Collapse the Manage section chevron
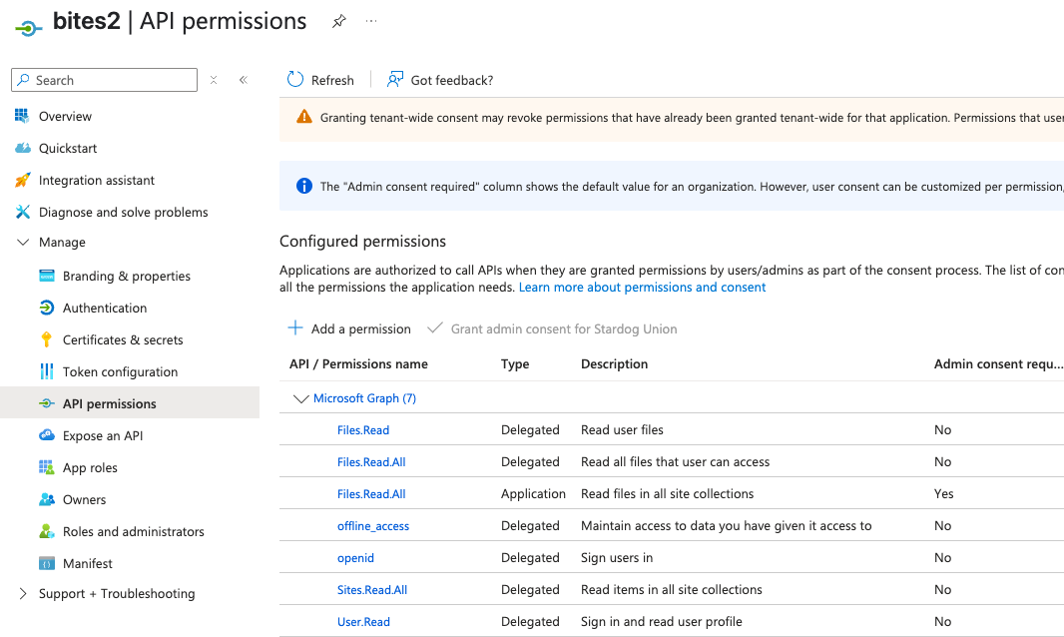Viewport: 1064px width, 637px height. click(22, 243)
